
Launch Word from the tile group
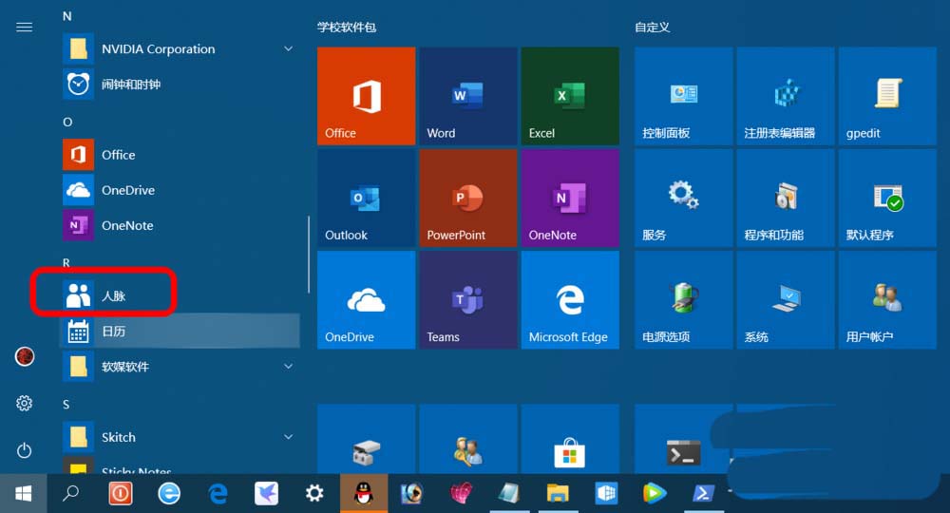(x=467, y=96)
